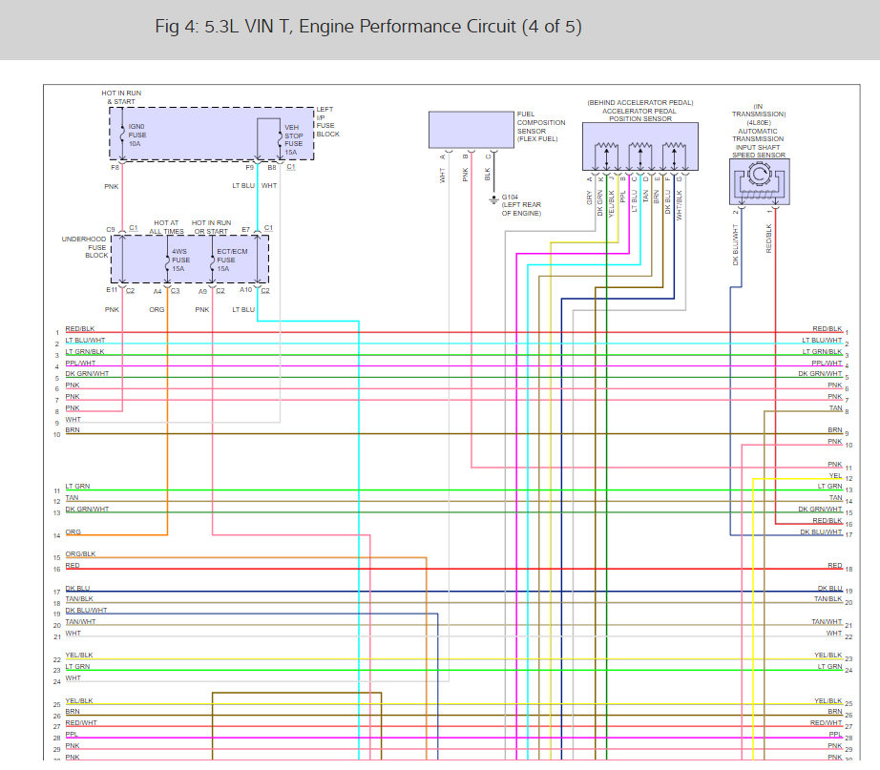Click the (BEHIND ACCELERATOR PEDAL) caption
Viewport: 880px width, 770px height.
(x=640, y=103)
